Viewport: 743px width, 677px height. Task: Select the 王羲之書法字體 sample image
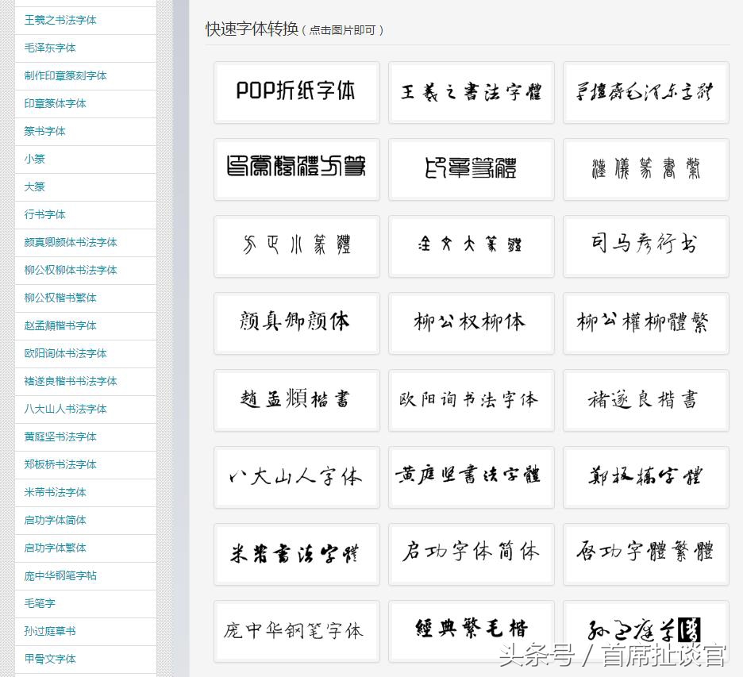[x=471, y=92]
